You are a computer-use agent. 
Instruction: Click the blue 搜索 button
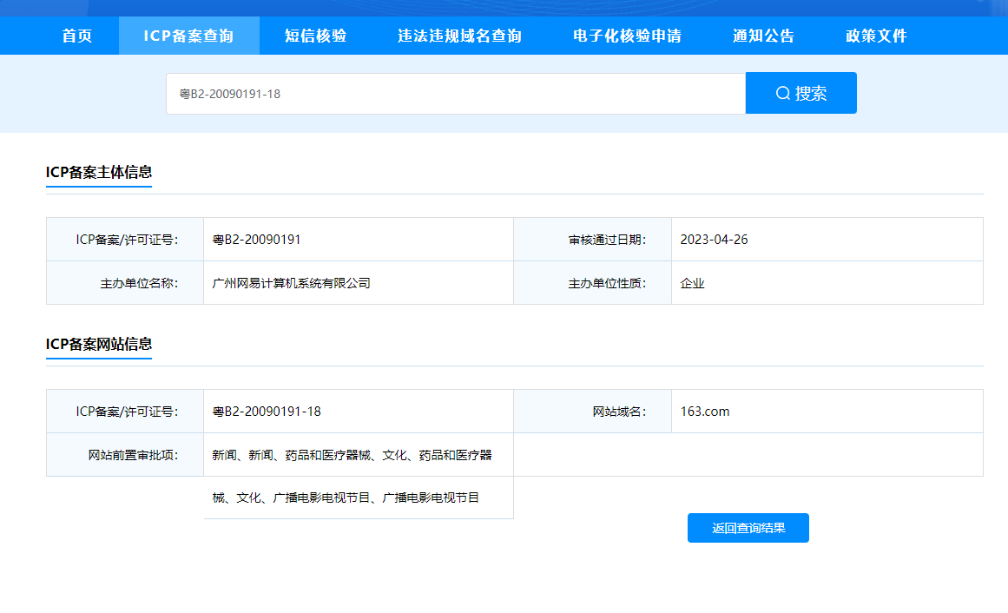800,92
